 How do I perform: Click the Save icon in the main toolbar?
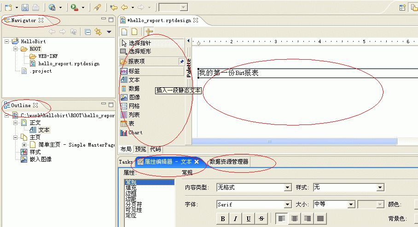pyautogui.click(x=25, y=7)
